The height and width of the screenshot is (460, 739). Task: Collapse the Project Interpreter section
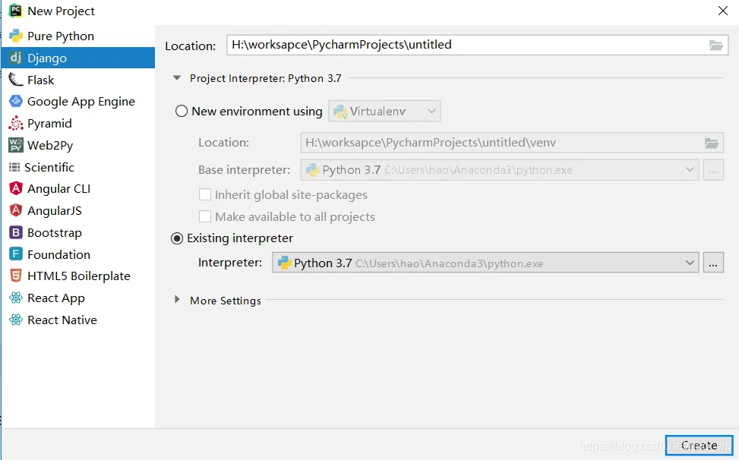tap(177, 78)
